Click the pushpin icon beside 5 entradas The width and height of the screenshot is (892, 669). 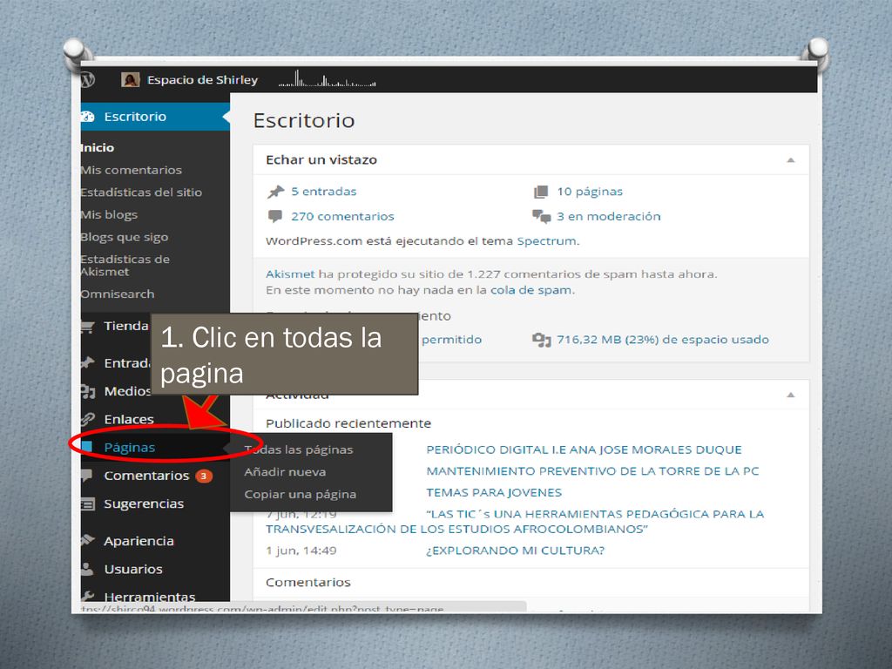tap(276, 192)
